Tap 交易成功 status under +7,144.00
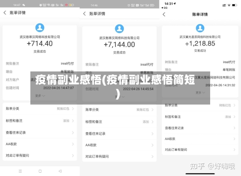 point(120,52)
